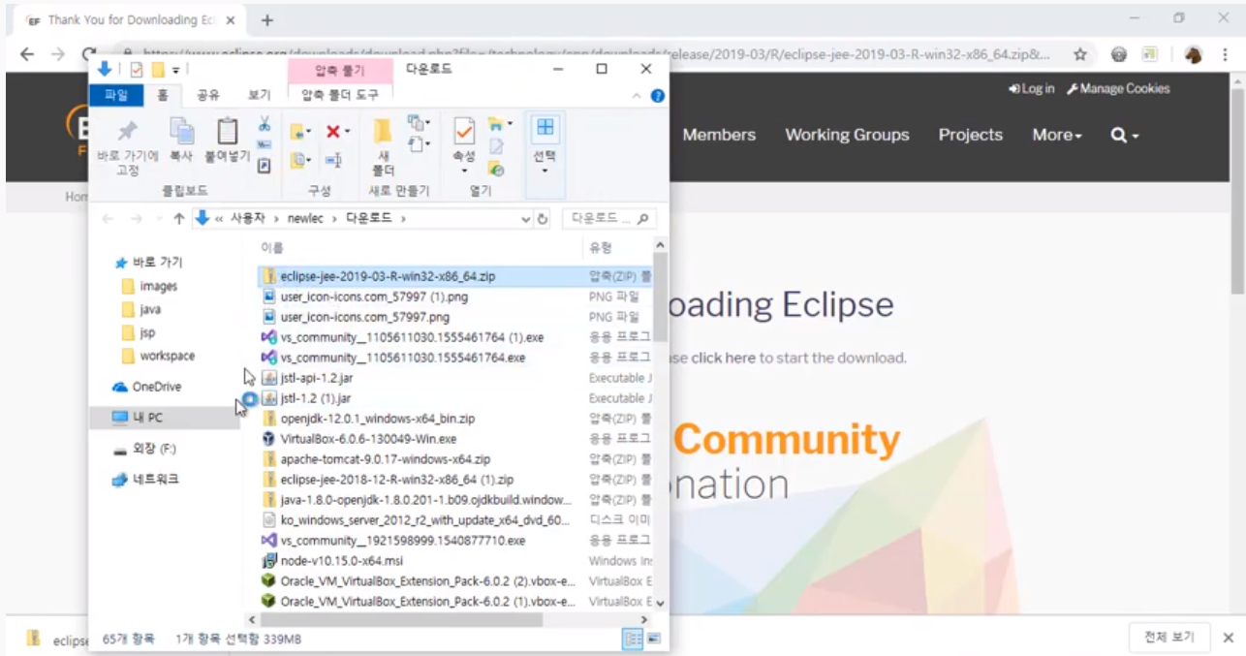
Task: Open Explorer help question mark icon
Action: click(658, 96)
